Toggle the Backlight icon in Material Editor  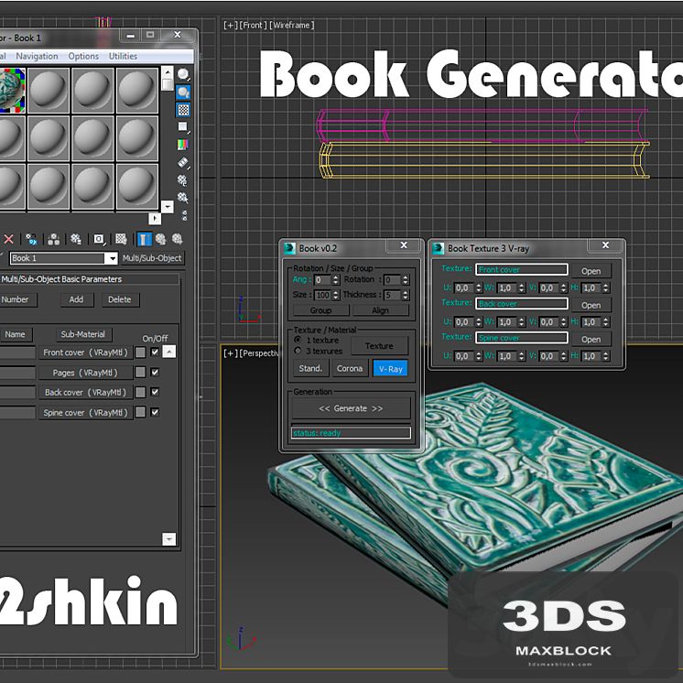click(x=183, y=92)
